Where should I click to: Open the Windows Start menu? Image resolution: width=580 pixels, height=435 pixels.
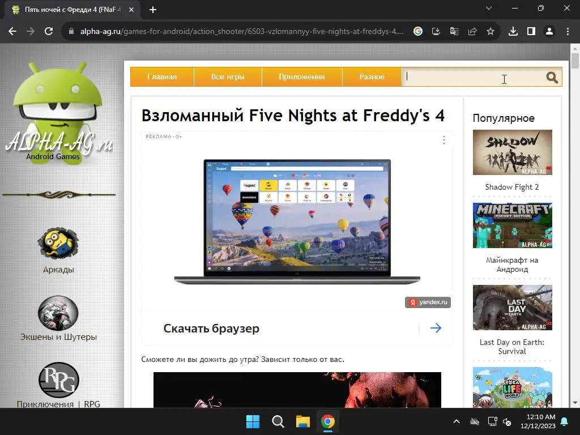point(253,421)
